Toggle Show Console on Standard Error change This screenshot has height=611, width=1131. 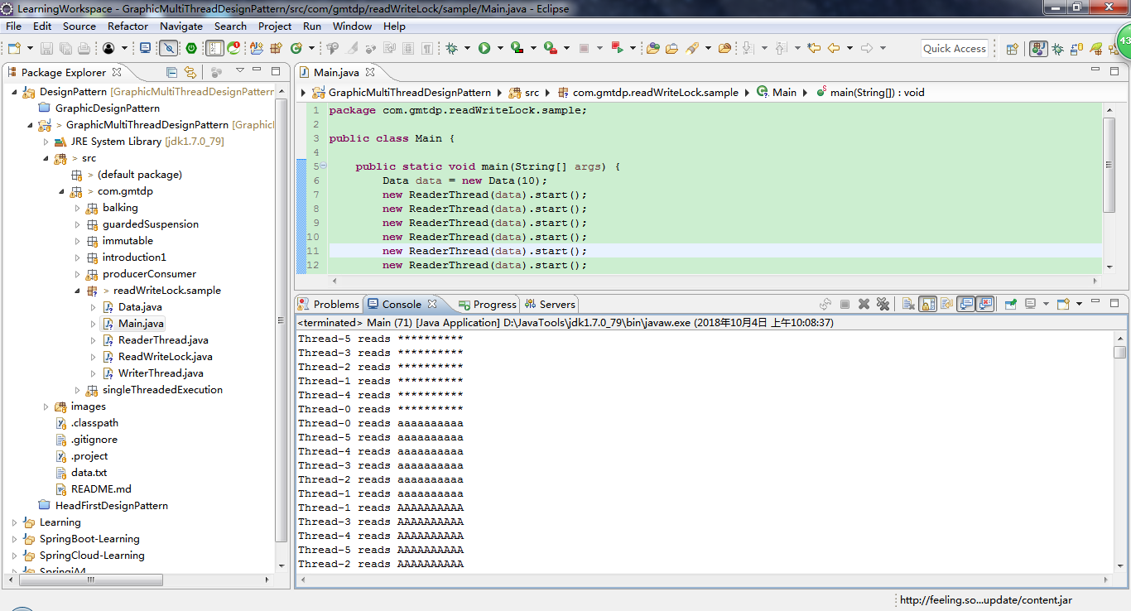coord(984,304)
